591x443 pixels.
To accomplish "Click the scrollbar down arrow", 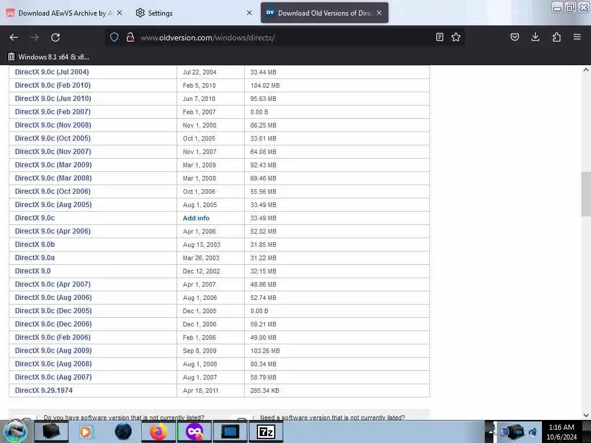I will pos(586,415).
